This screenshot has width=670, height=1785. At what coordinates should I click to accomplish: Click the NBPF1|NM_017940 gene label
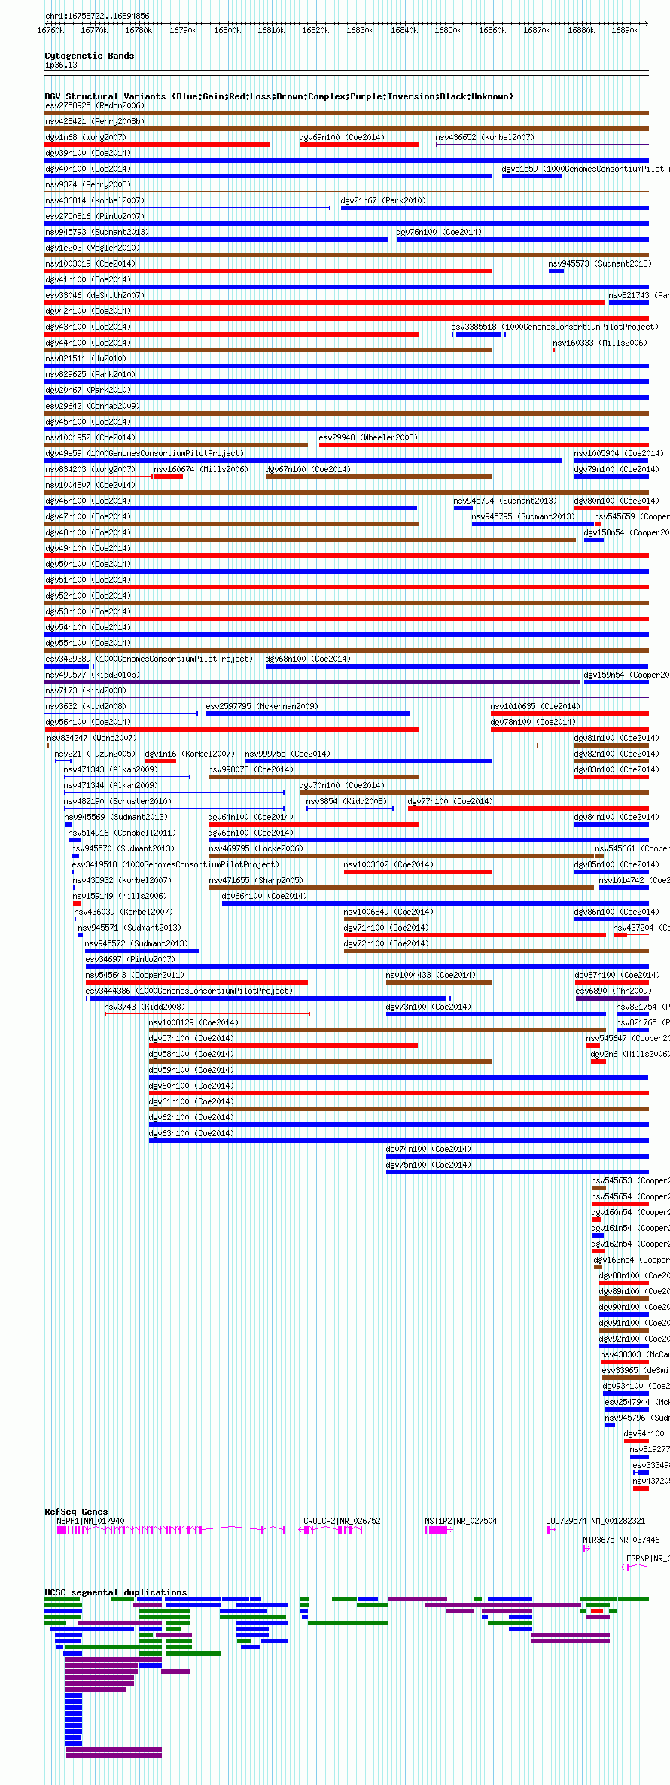click(90, 1521)
